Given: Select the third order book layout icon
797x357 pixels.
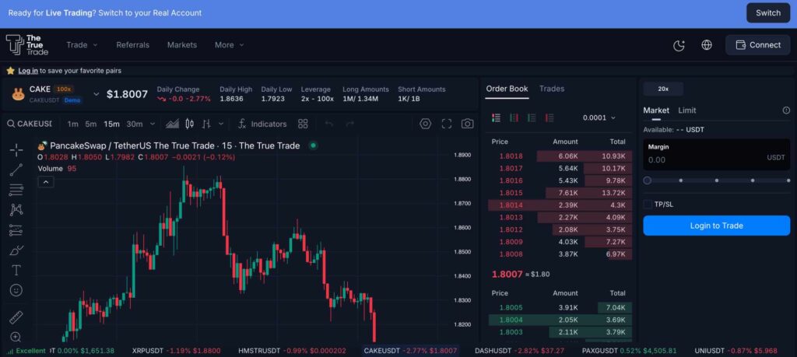Looking at the screenshot, I should coord(532,117).
